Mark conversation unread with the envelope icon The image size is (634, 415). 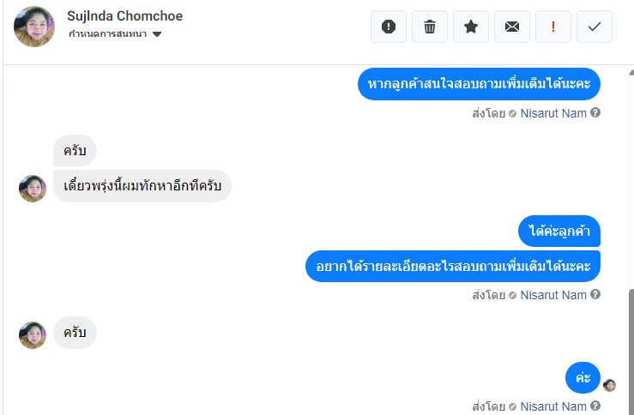point(512,27)
